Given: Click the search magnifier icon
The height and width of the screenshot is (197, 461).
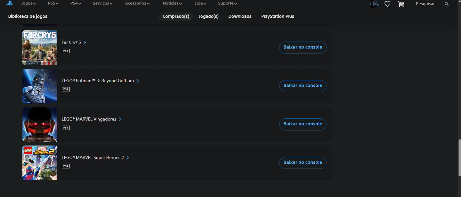Looking at the screenshot, I should (x=447, y=4).
